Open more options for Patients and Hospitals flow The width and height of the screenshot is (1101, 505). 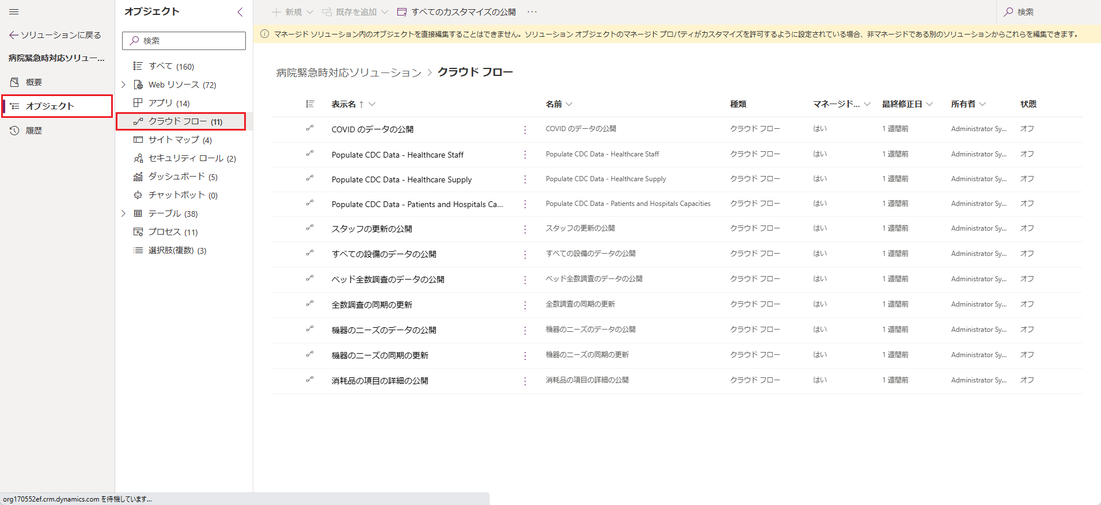[525, 204]
